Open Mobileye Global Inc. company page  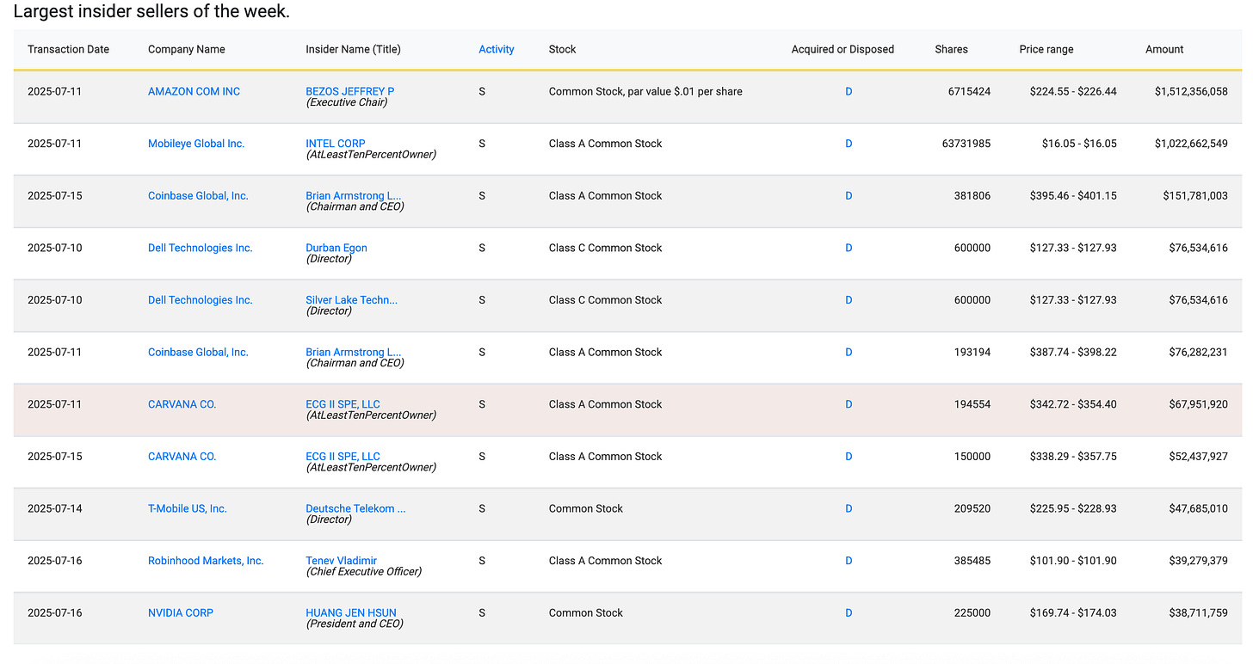(196, 144)
